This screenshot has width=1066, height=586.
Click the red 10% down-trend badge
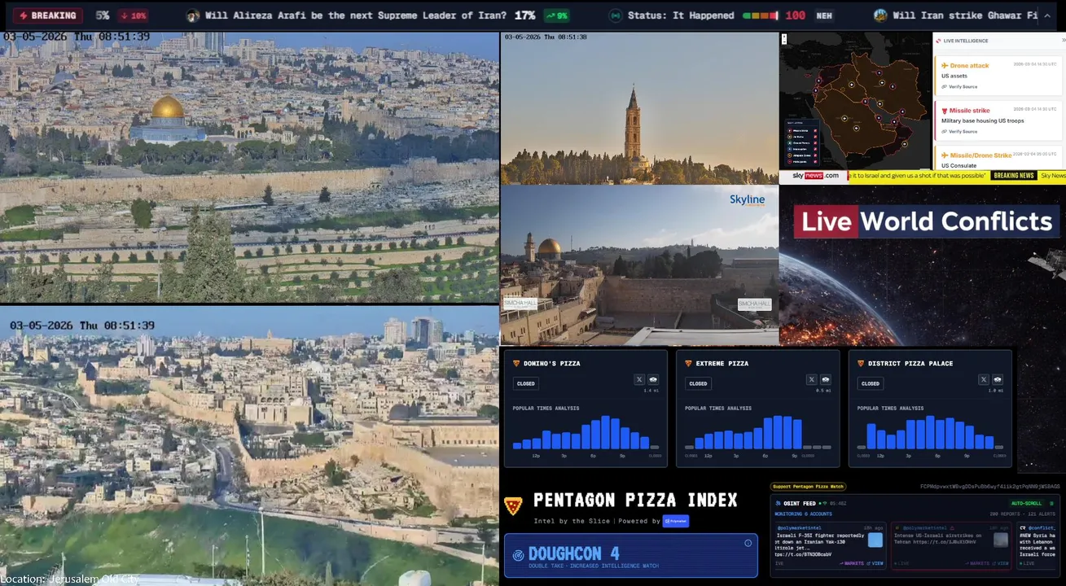(133, 15)
